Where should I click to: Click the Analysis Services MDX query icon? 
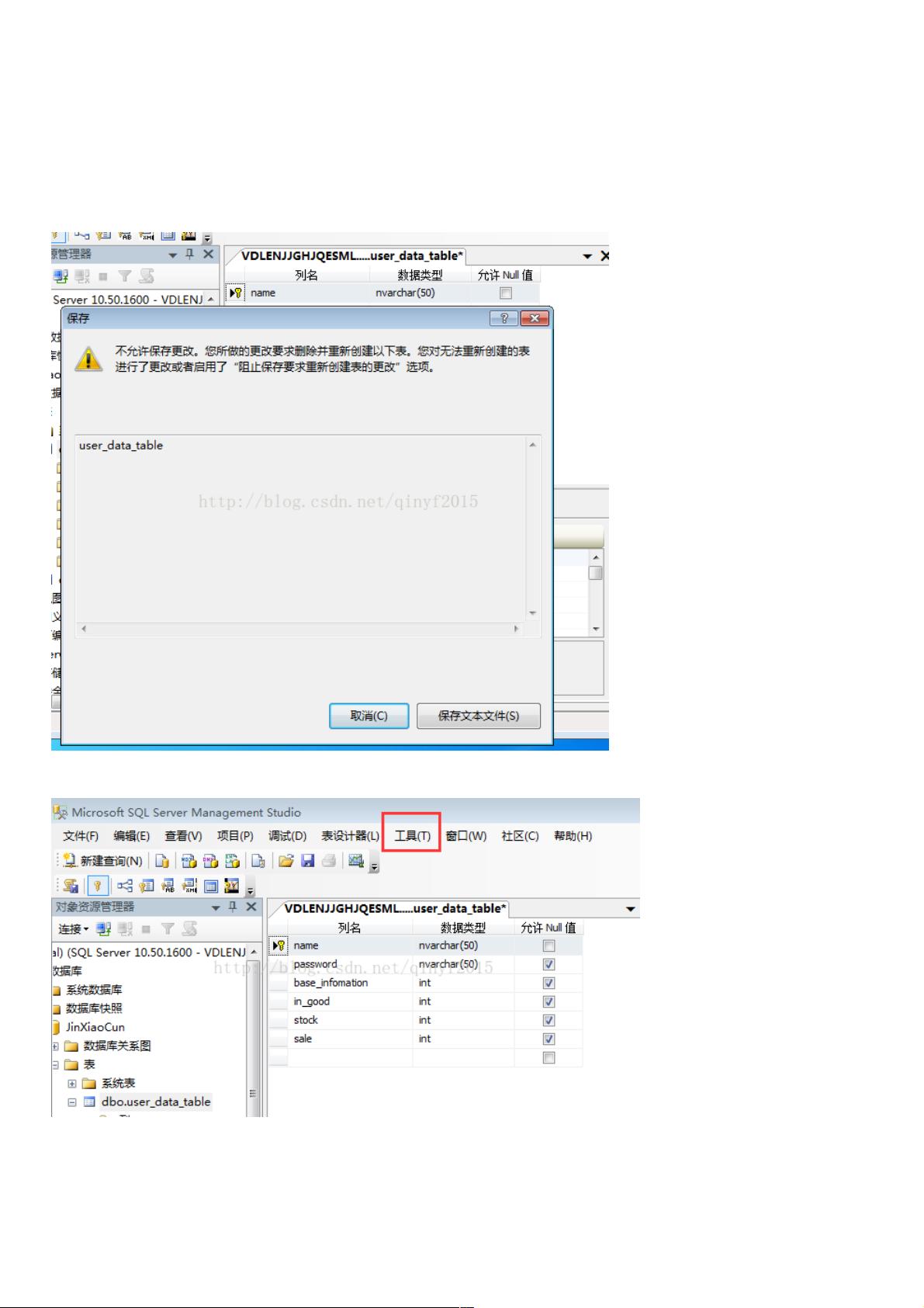(189, 861)
